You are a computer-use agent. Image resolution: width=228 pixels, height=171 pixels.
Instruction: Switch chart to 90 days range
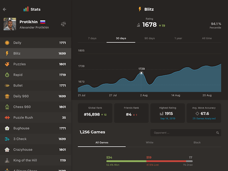(150, 38)
